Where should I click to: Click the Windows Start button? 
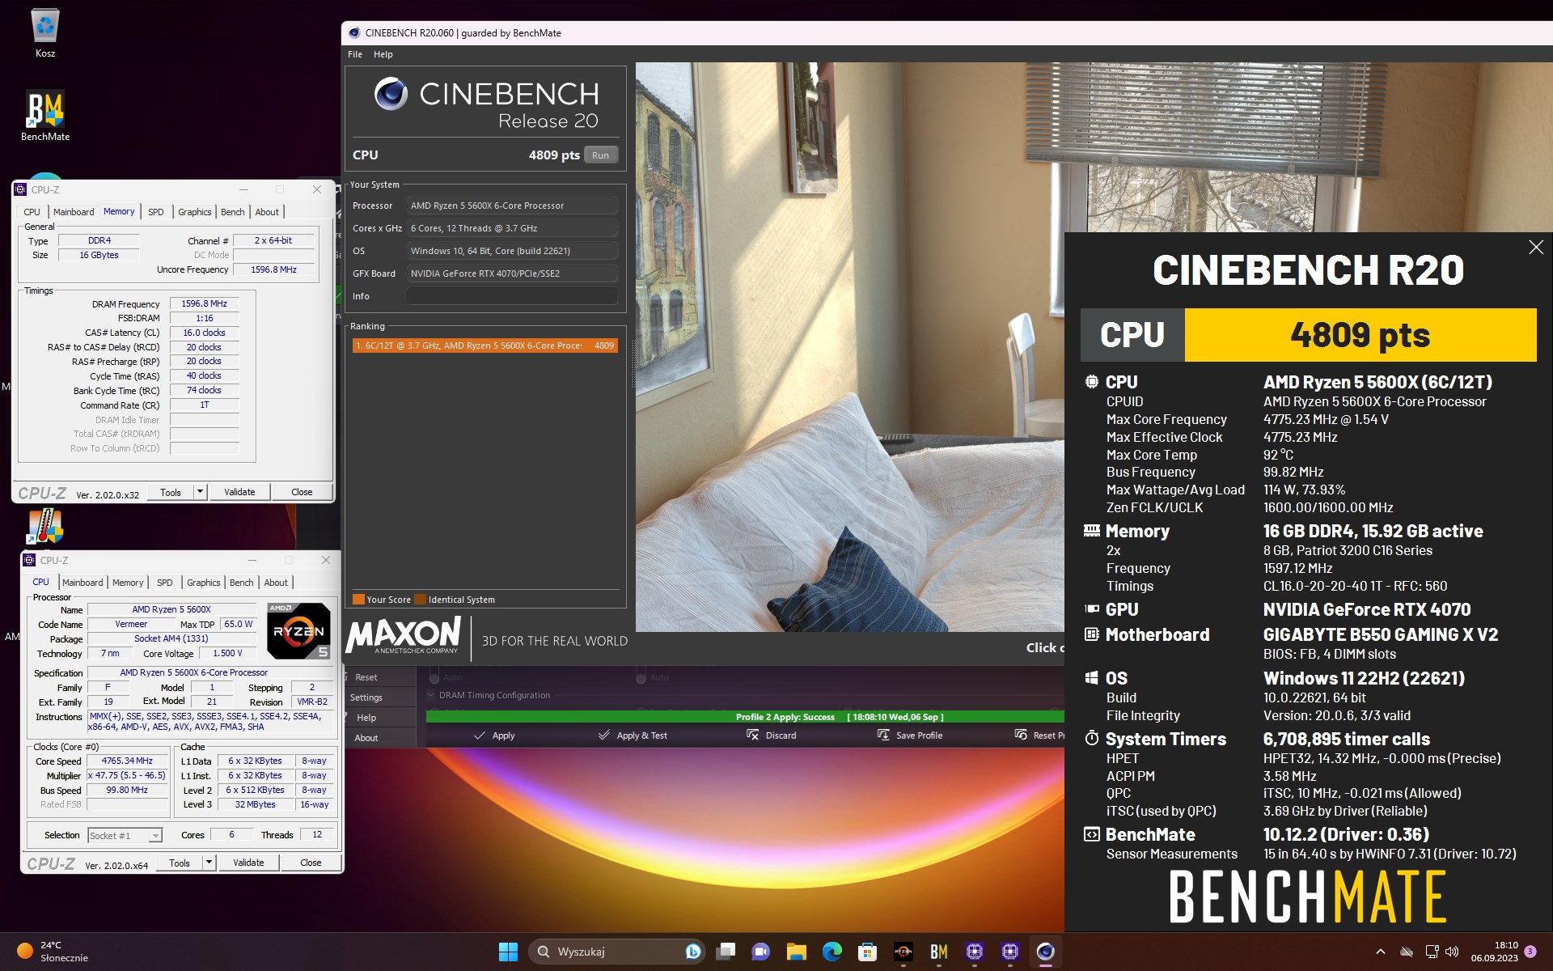pyautogui.click(x=508, y=952)
